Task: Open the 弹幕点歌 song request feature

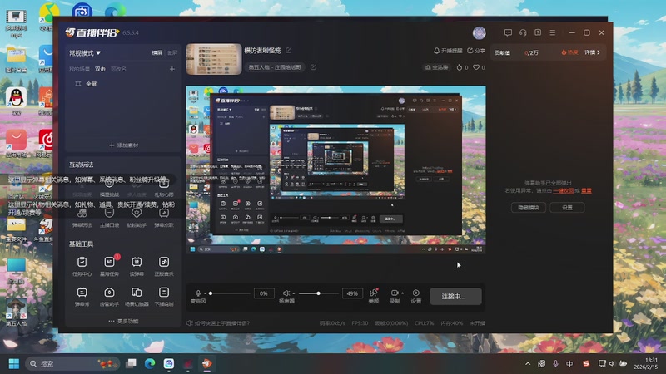Action: [x=163, y=217]
